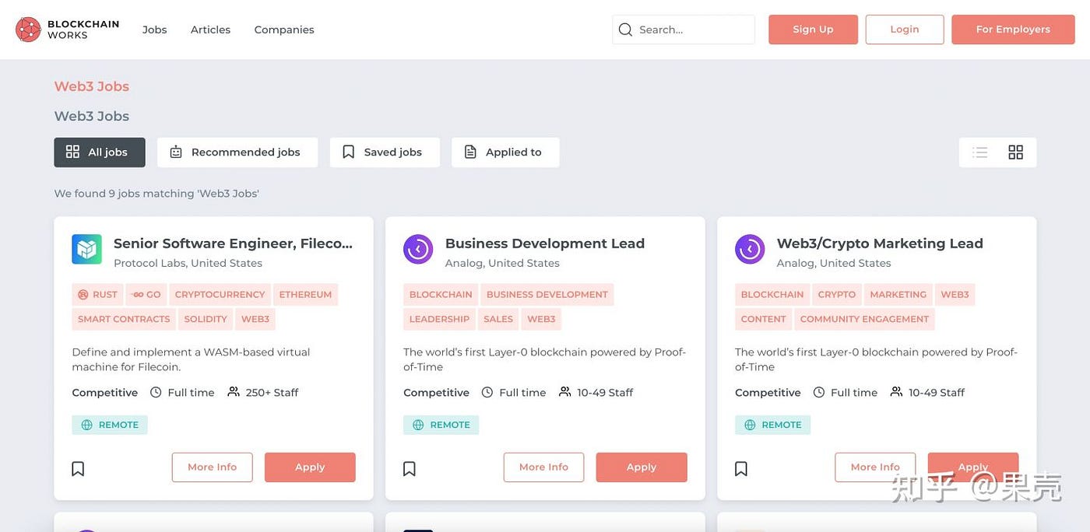Image resolution: width=1090 pixels, height=532 pixels.
Task: Open Senior Software Engineer, Filecoin job title
Action: click(233, 243)
